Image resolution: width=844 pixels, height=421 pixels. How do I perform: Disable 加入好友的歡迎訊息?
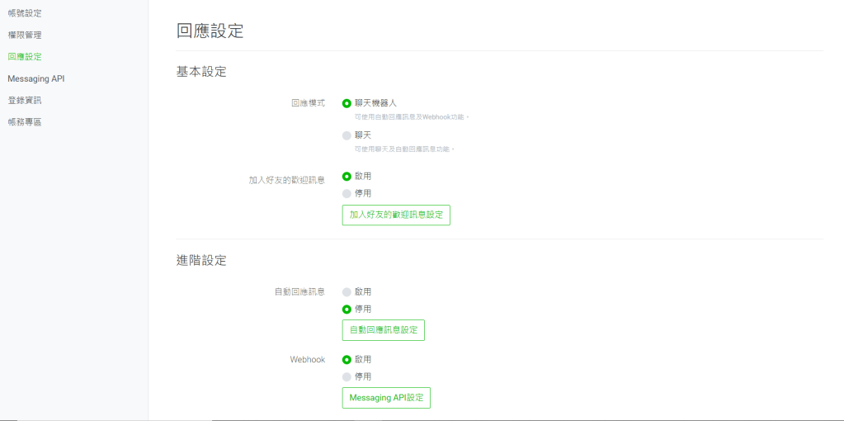point(347,193)
